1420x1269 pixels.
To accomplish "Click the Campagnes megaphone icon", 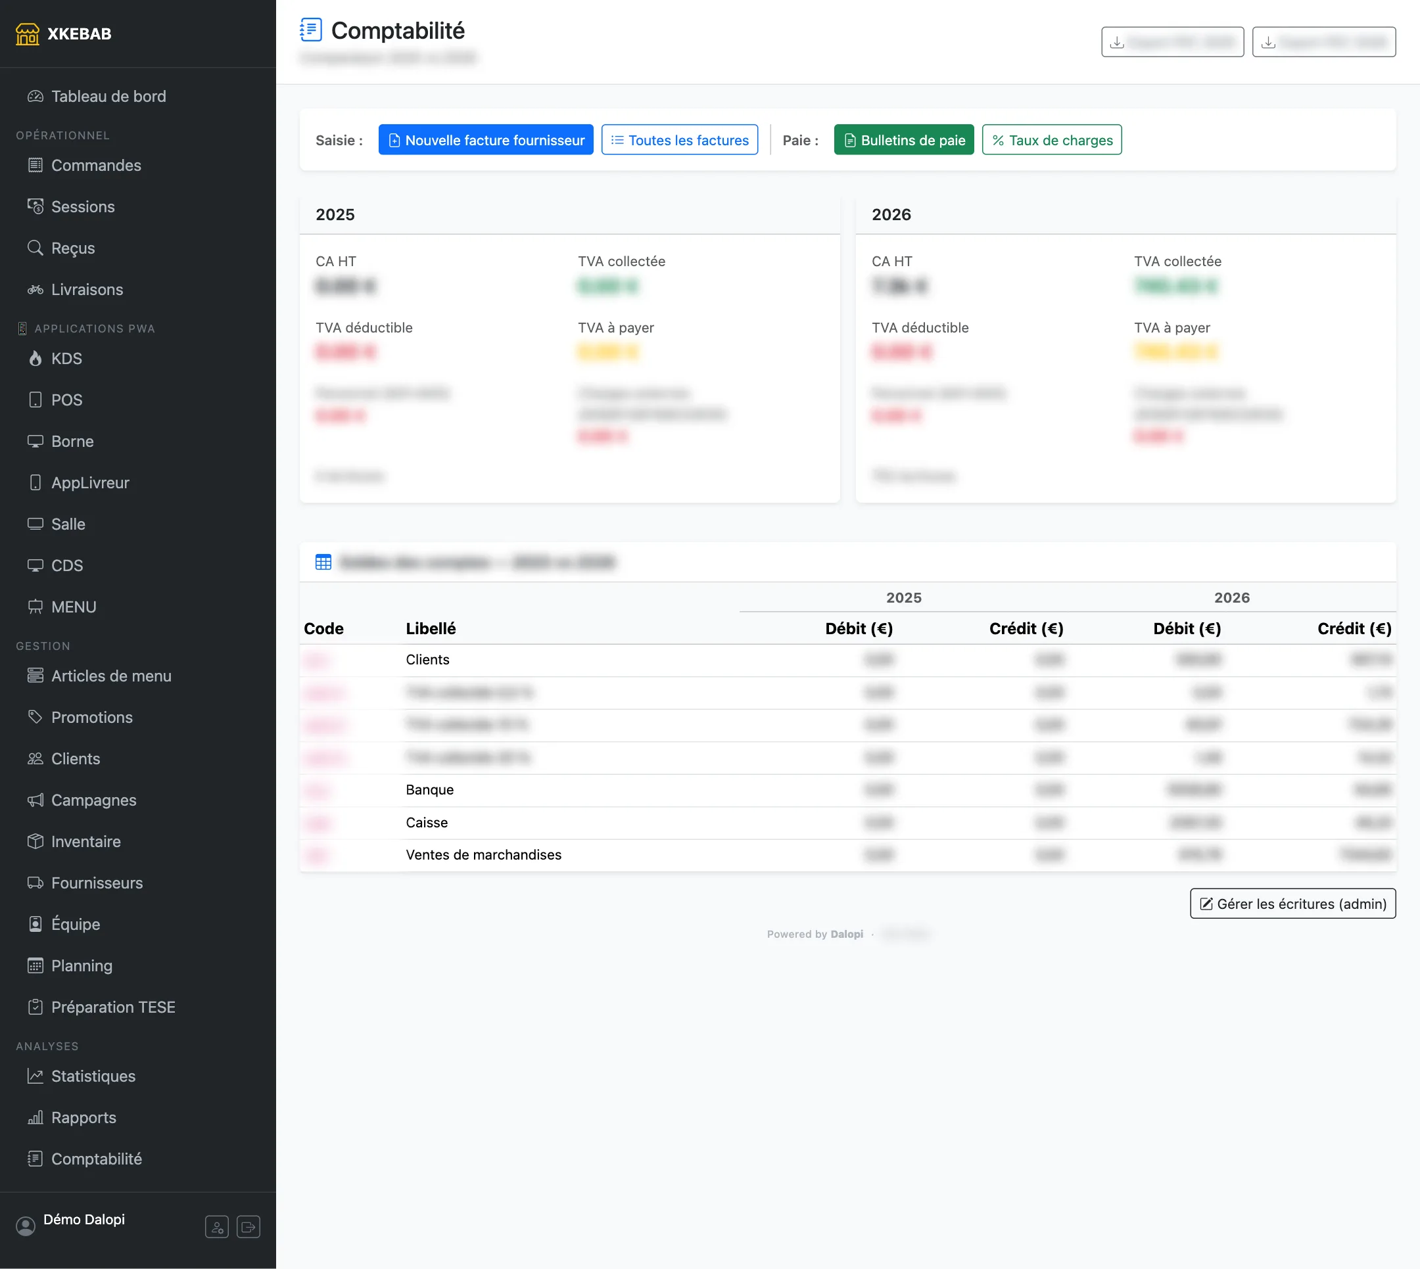I will click(x=35, y=800).
